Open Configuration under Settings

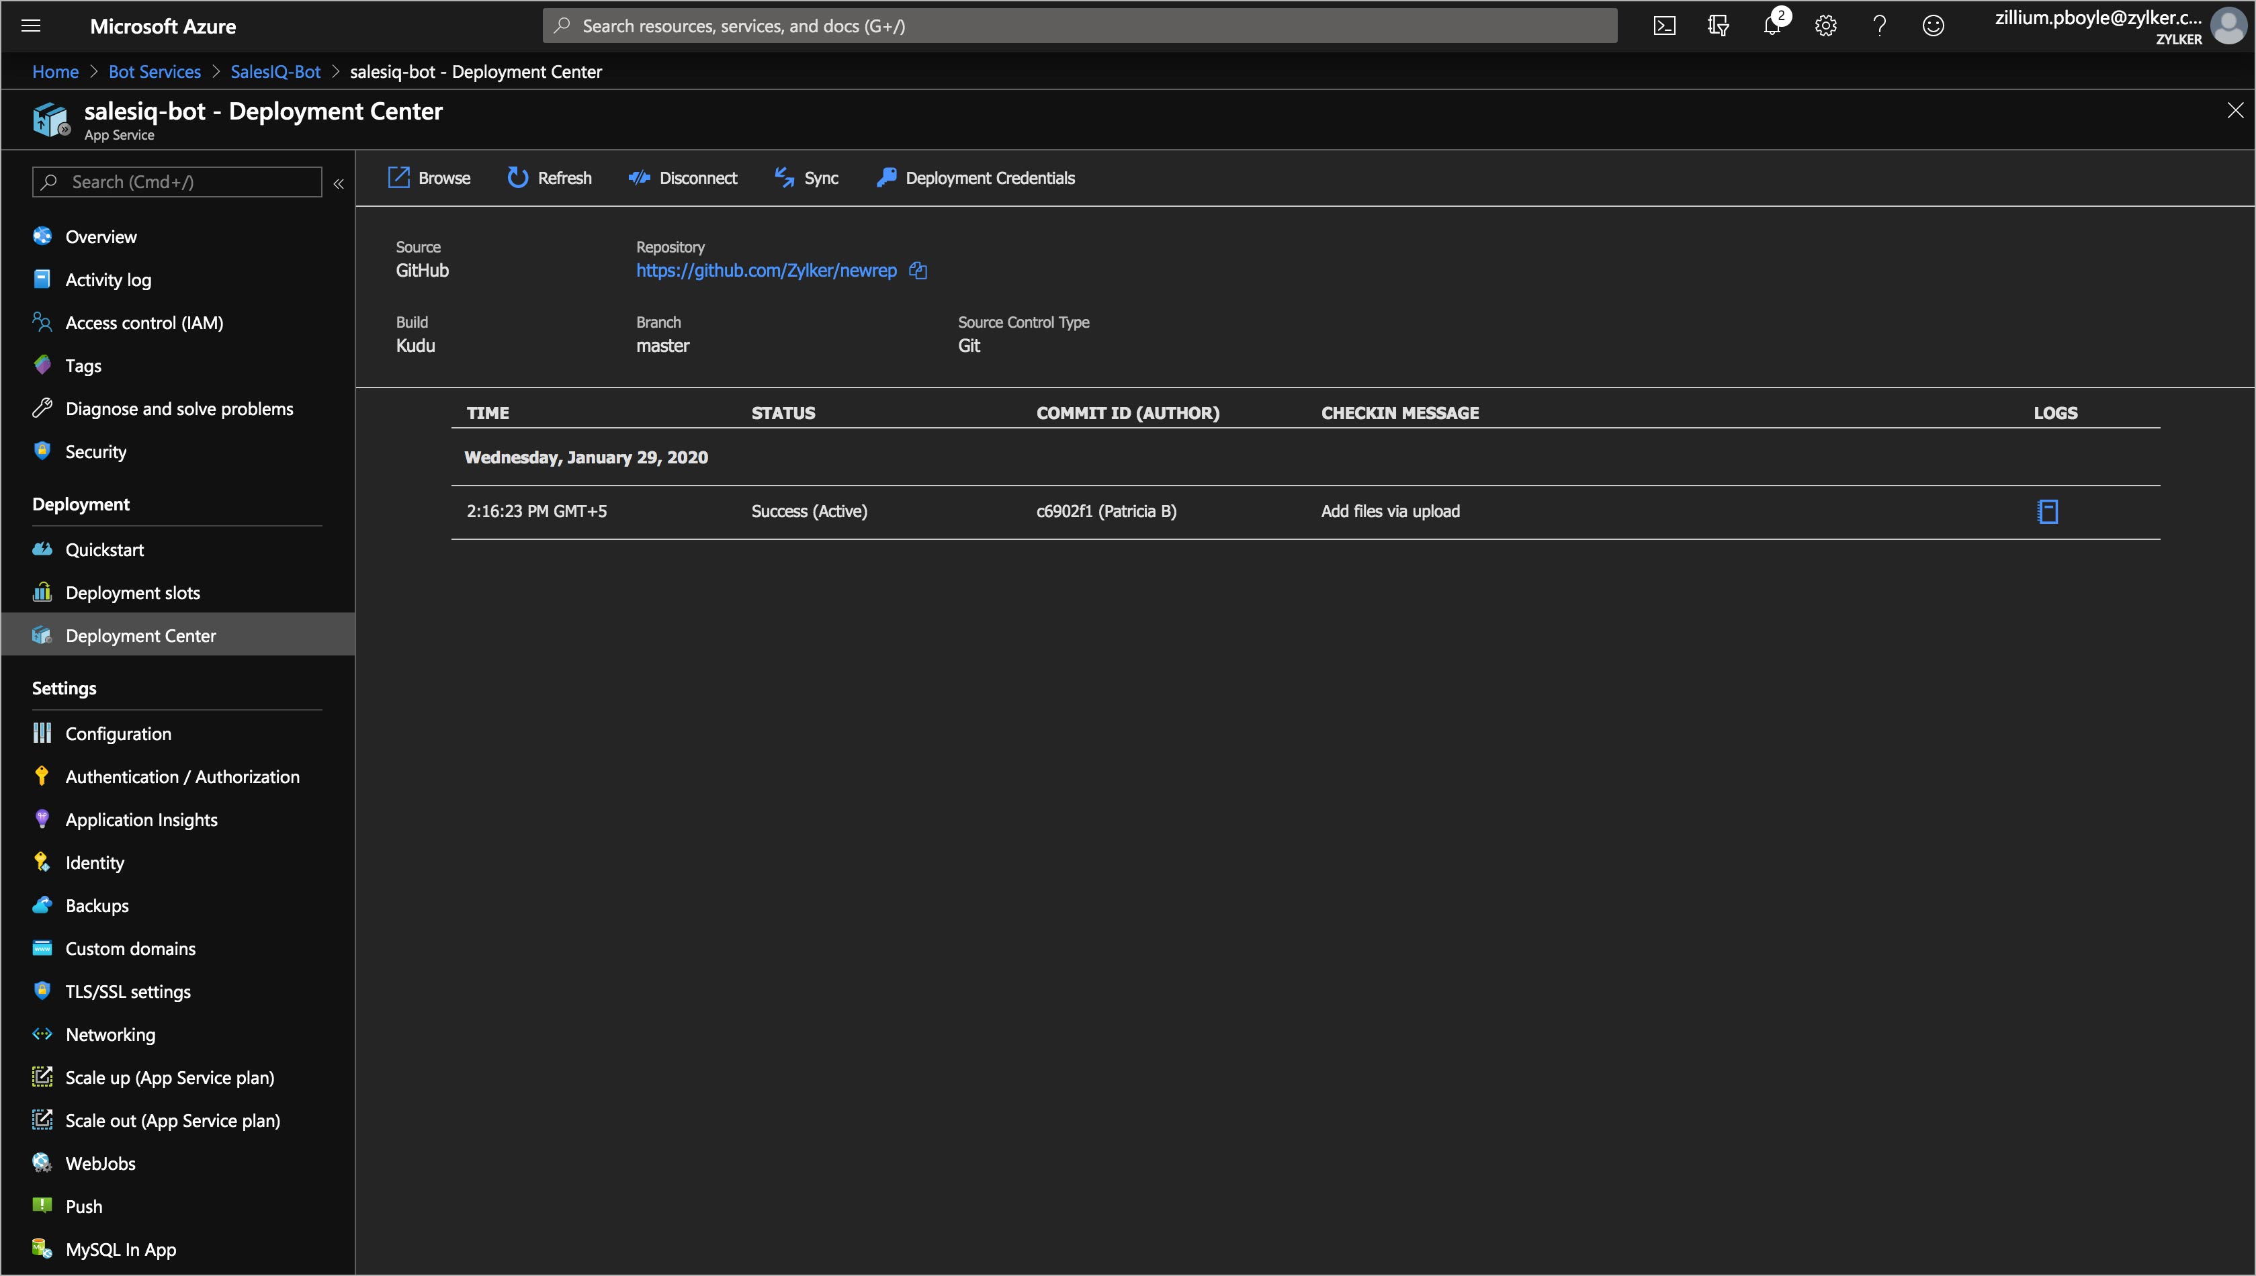(119, 733)
